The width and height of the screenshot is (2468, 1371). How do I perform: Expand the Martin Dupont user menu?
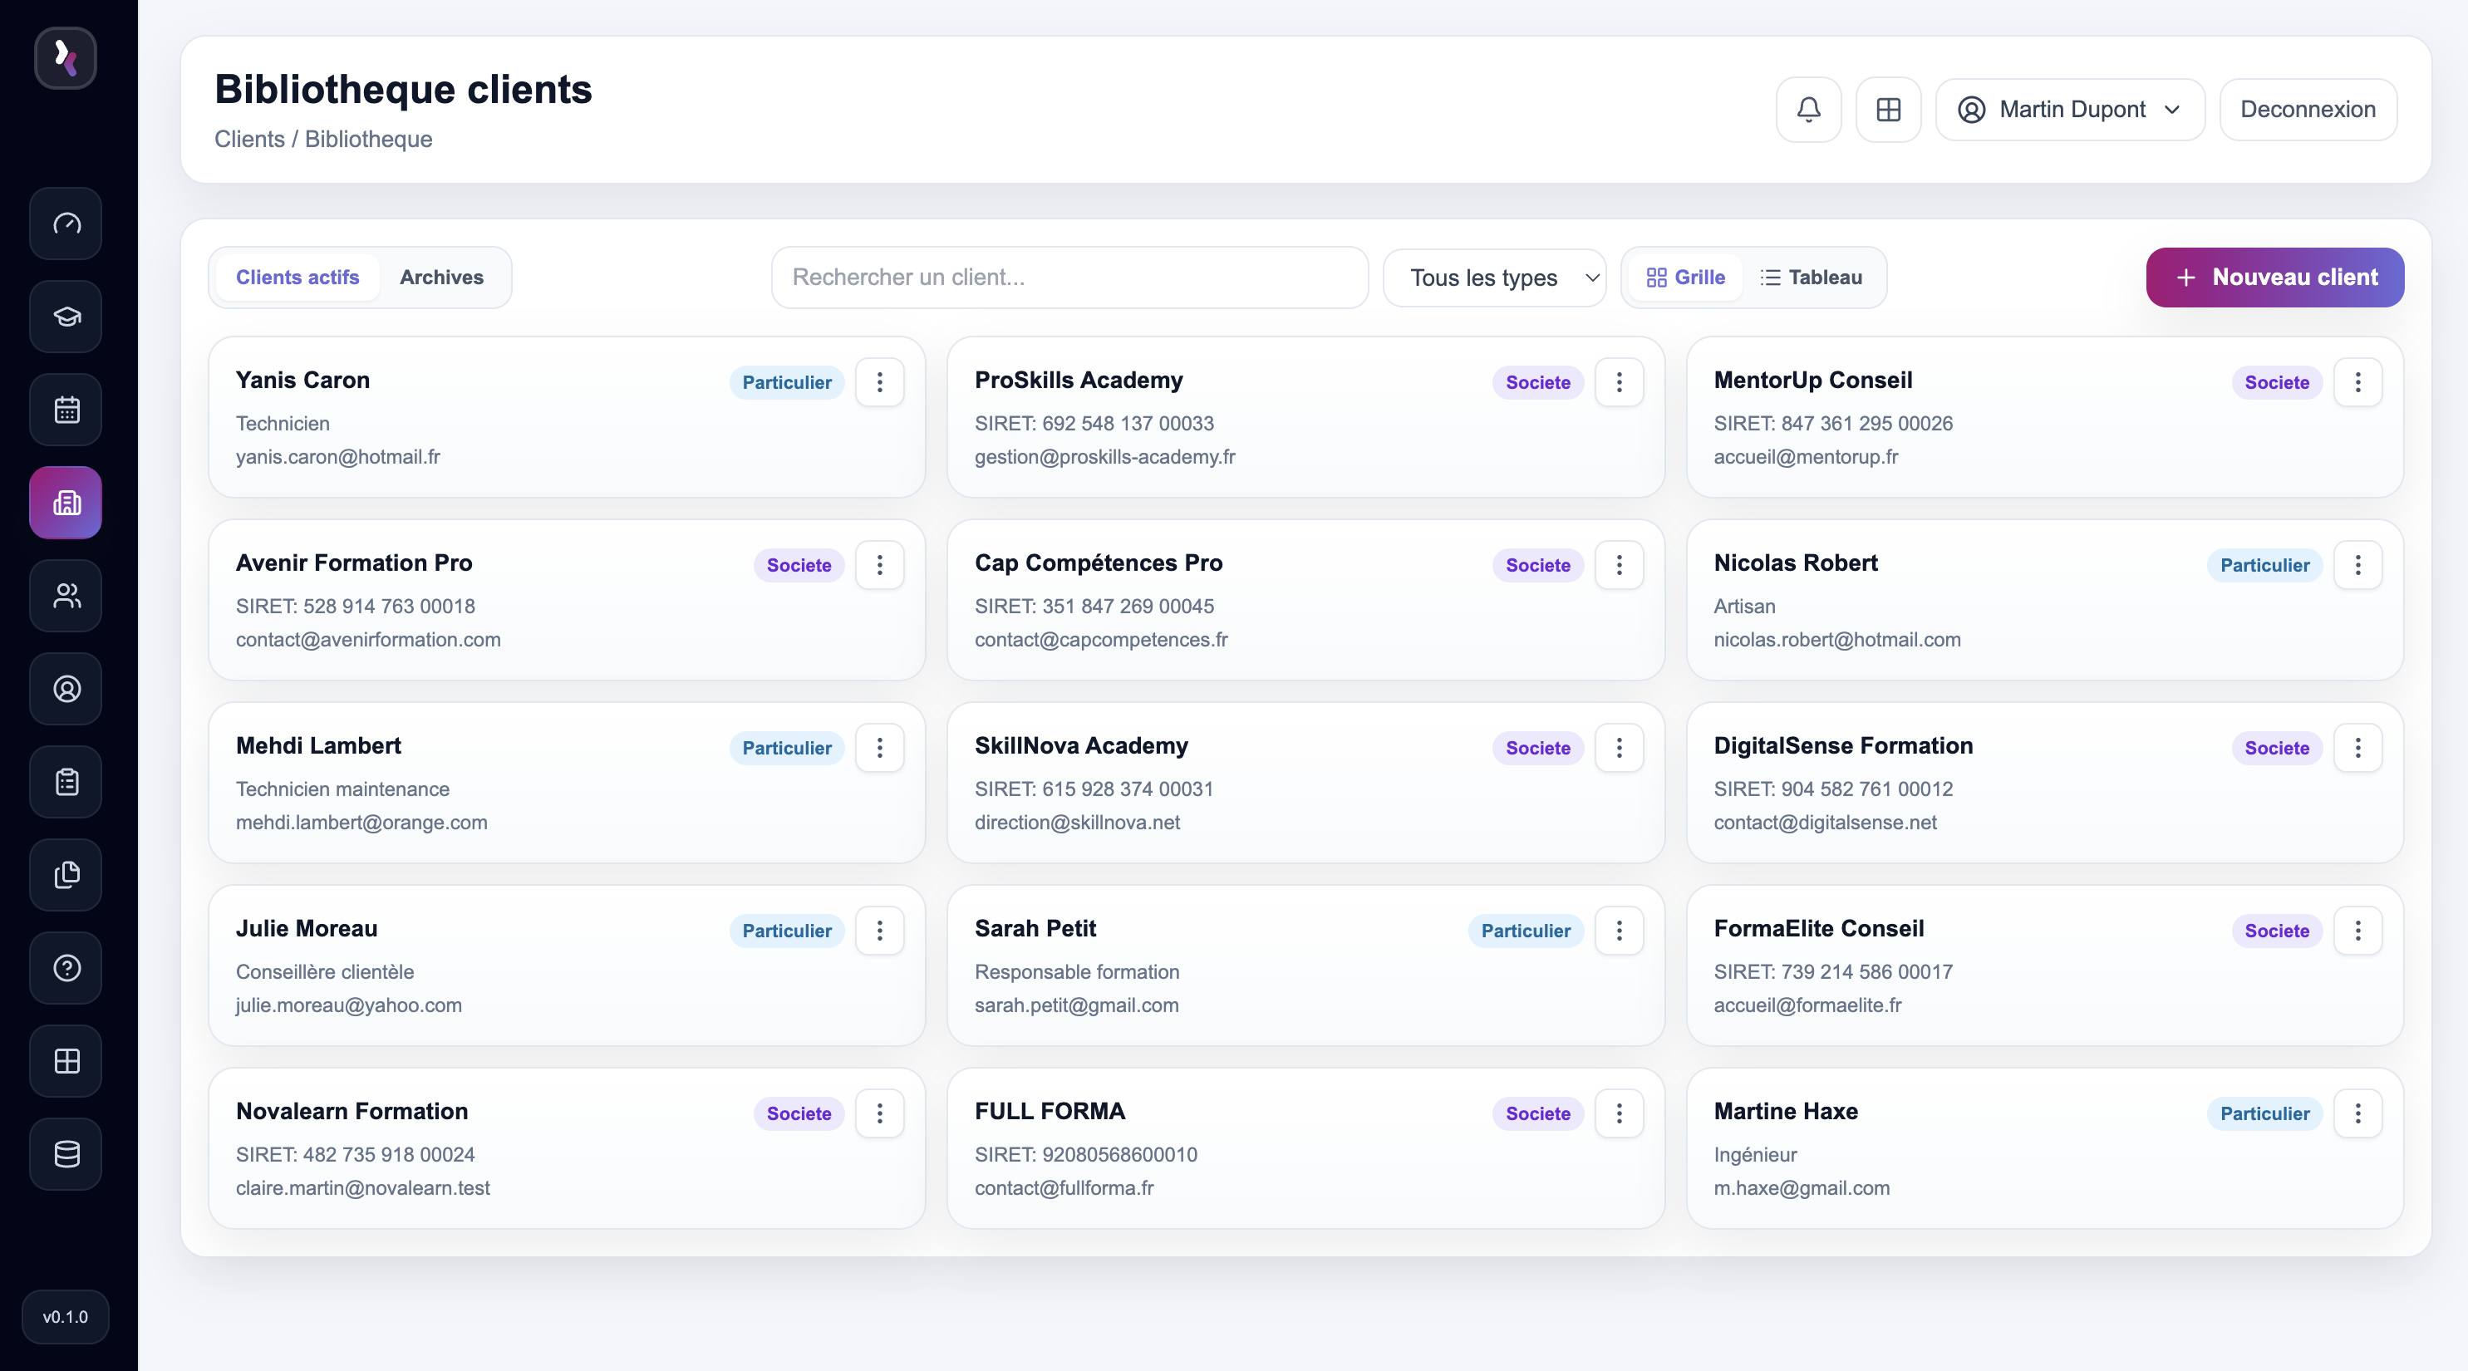point(2069,109)
